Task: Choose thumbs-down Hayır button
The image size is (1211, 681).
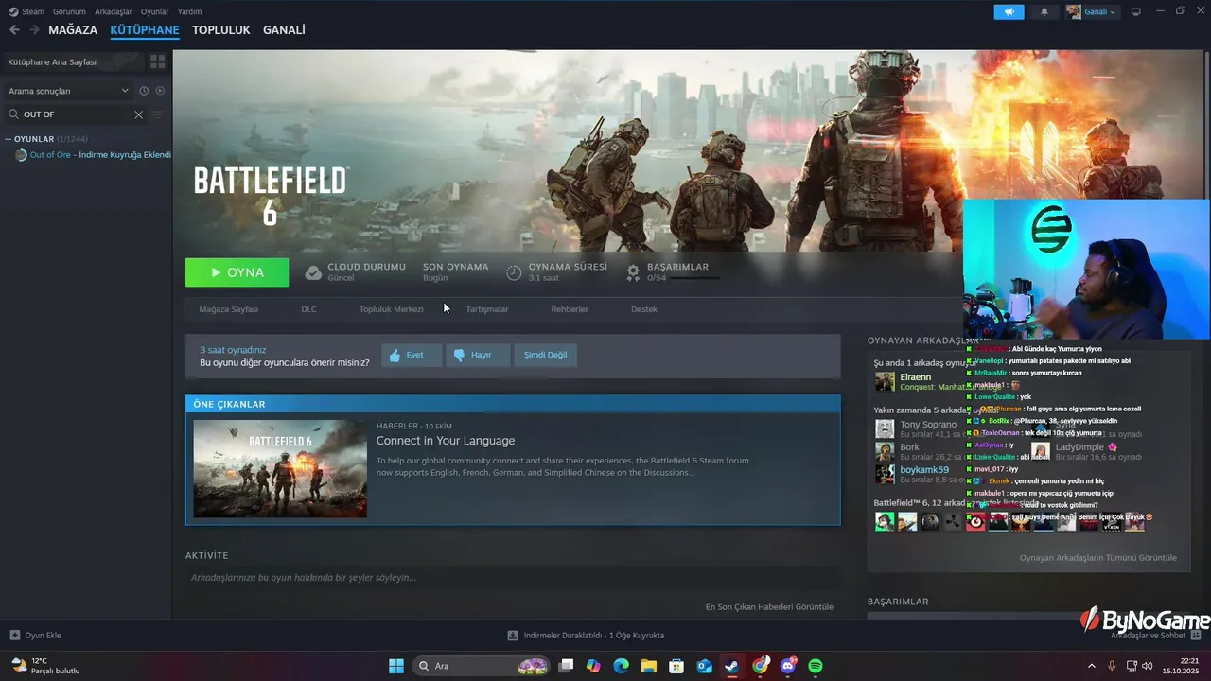Action: pyautogui.click(x=478, y=355)
